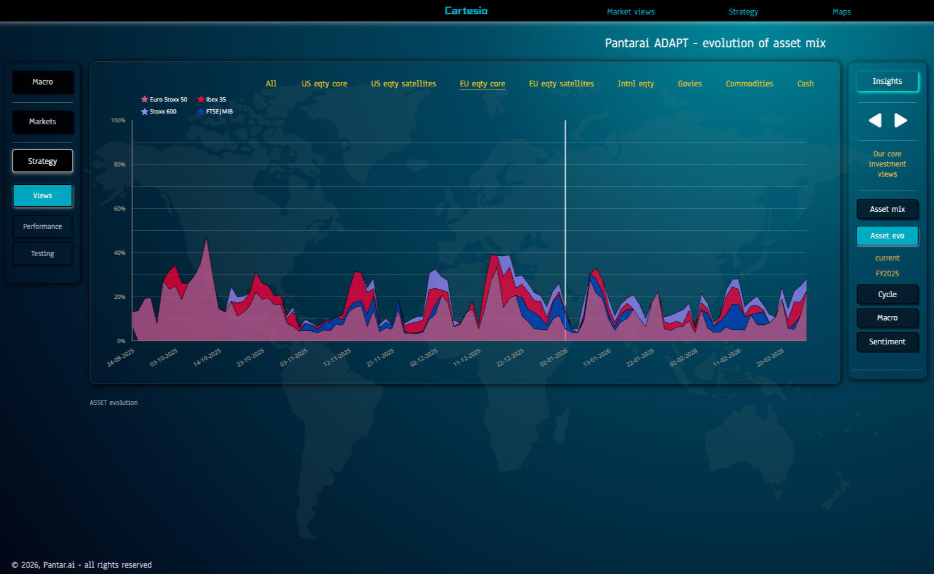The image size is (934, 574).
Task: Open the Asset mix view
Action: coord(887,209)
